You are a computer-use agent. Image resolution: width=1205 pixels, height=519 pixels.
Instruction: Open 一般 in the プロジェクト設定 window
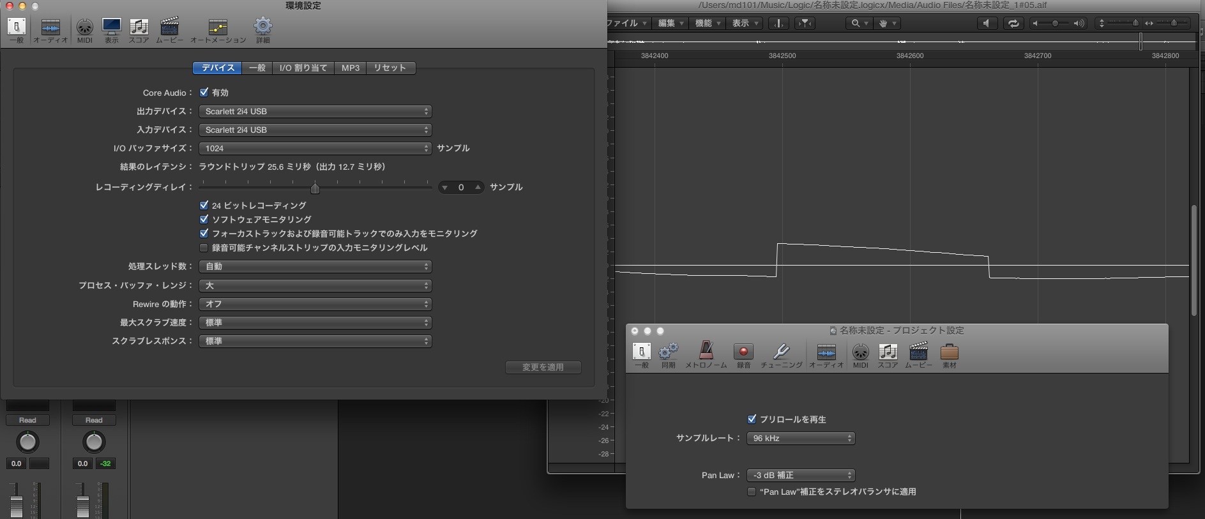[x=642, y=356]
